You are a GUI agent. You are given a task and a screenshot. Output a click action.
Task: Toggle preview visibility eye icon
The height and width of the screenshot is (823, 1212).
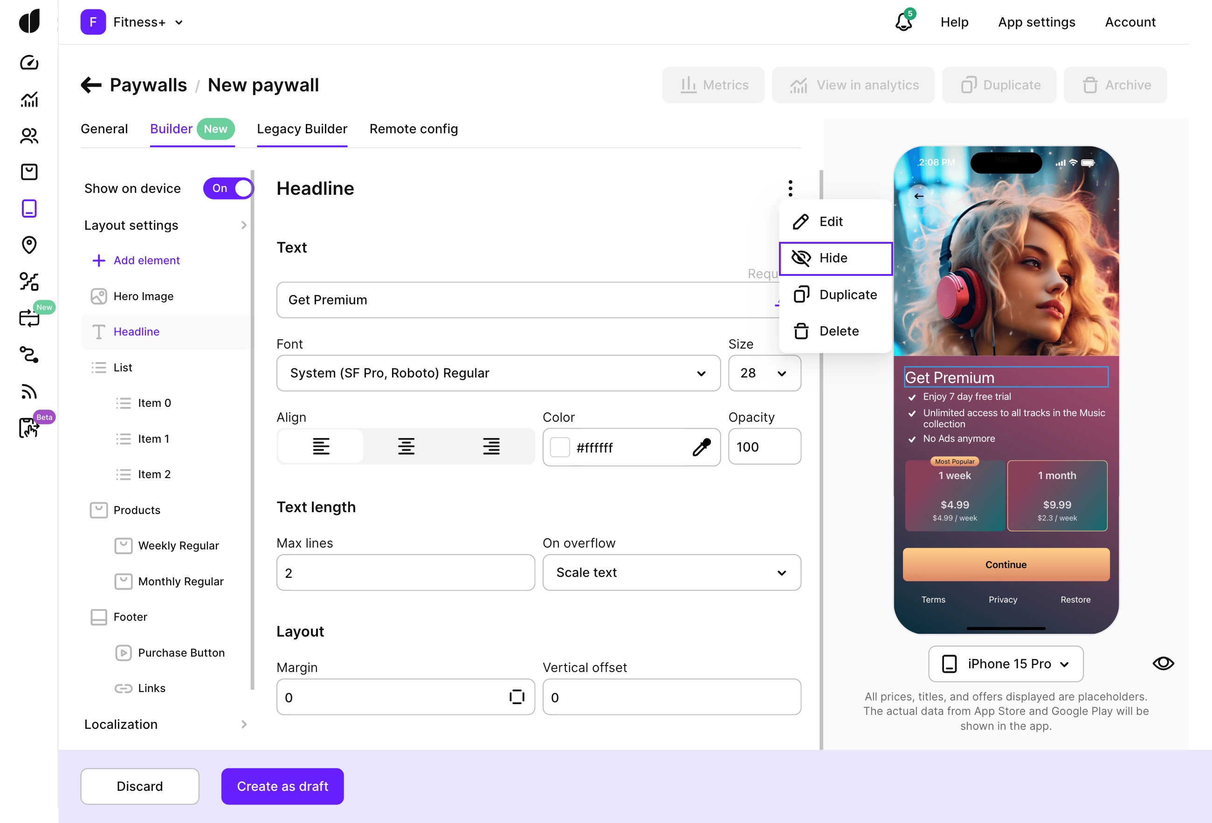pyautogui.click(x=1163, y=663)
